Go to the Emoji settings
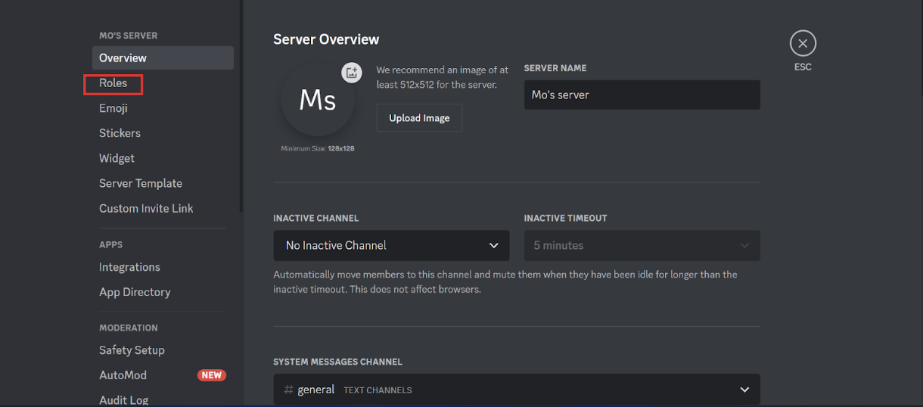Image resolution: width=923 pixels, height=407 pixels. click(x=113, y=108)
